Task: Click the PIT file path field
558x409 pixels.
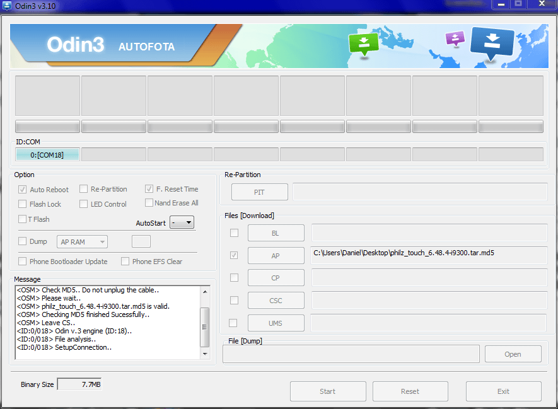Action: click(420, 192)
